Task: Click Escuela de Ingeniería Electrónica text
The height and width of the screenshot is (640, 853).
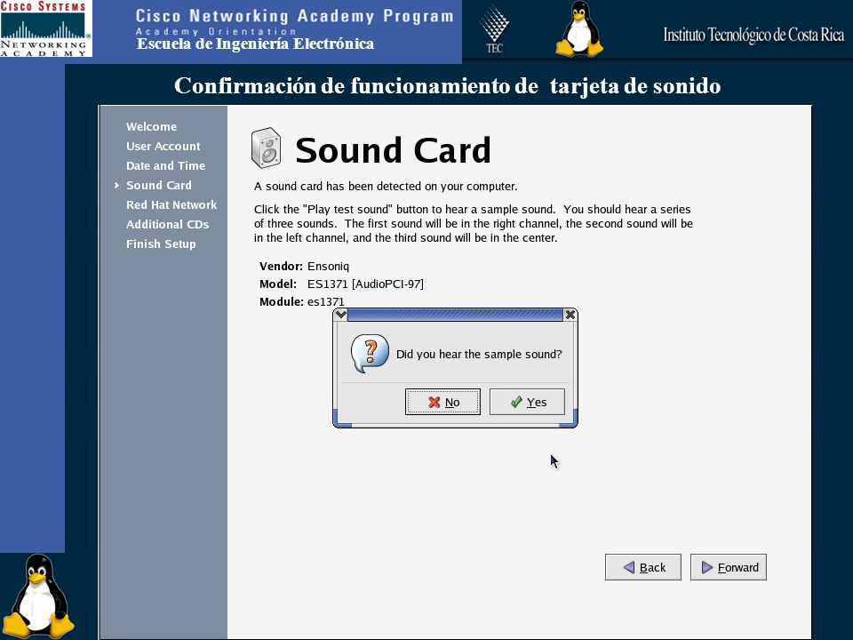Action: (x=255, y=44)
